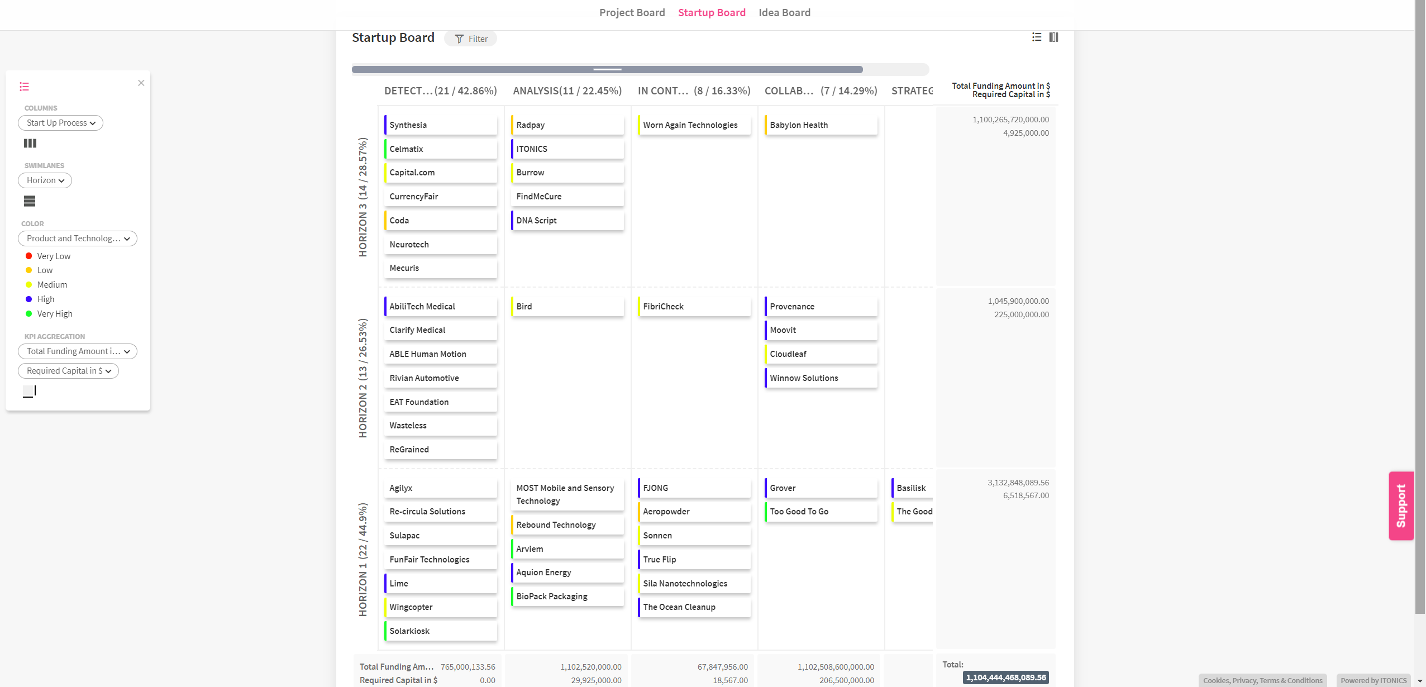Open the Horizon swimlanes dropdown
This screenshot has width=1426, height=687.
point(45,180)
